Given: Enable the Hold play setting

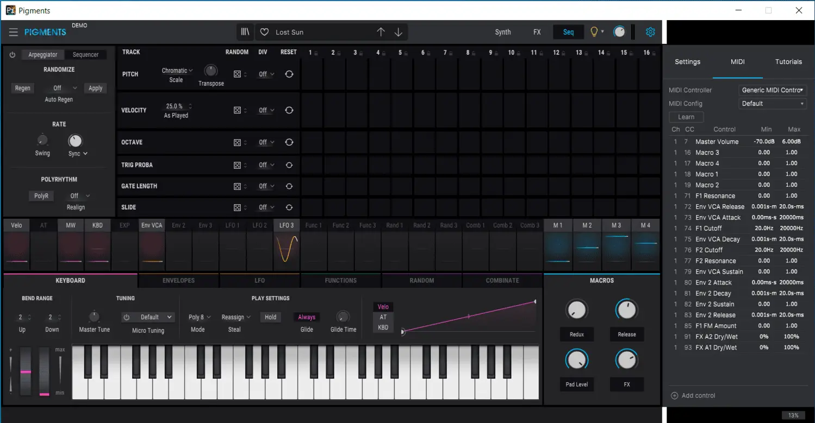Looking at the screenshot, I should click(x=271, y=317).
